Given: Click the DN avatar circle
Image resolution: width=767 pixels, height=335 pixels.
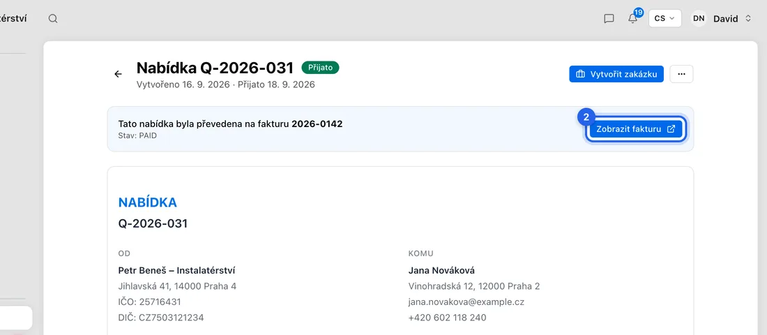Looking at the screenshot, I should (x=699, y=19).
